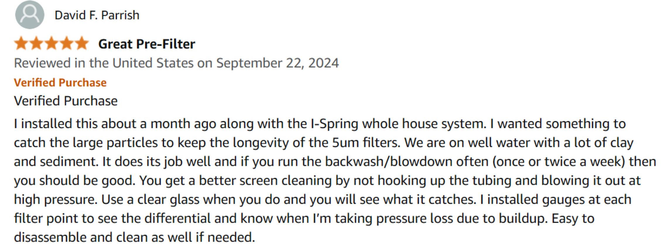661x248 pixels.
Task: Click the orange Verified Purchase link
Action: click(x=60, y=83)
